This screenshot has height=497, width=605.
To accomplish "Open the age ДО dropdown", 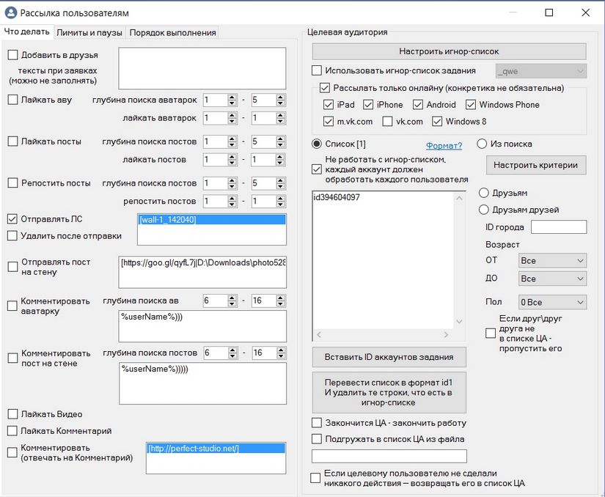I will [551, 279].
